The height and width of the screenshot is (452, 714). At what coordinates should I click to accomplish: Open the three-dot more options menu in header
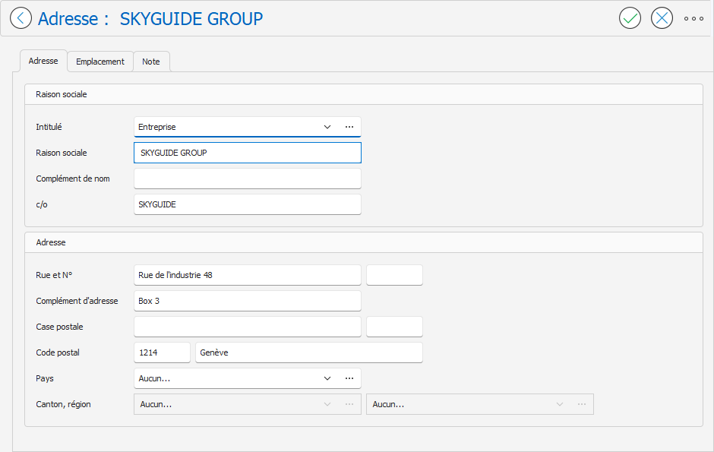(693, 19)
